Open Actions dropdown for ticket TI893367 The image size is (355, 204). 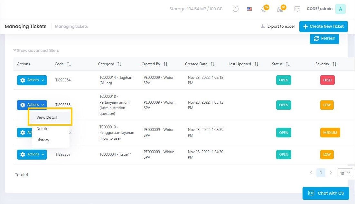click(x=32, y=154)
